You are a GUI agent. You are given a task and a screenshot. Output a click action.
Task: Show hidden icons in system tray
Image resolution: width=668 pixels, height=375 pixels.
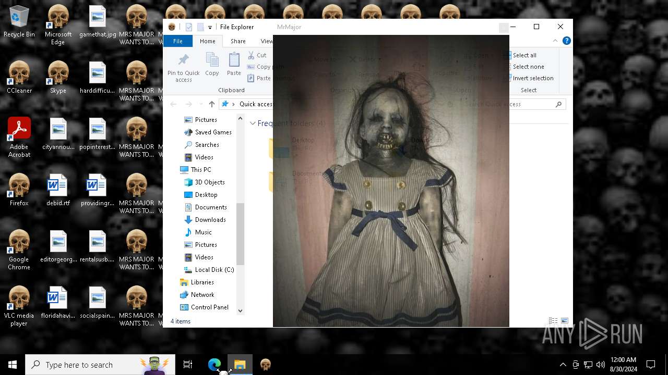[563, 365]
